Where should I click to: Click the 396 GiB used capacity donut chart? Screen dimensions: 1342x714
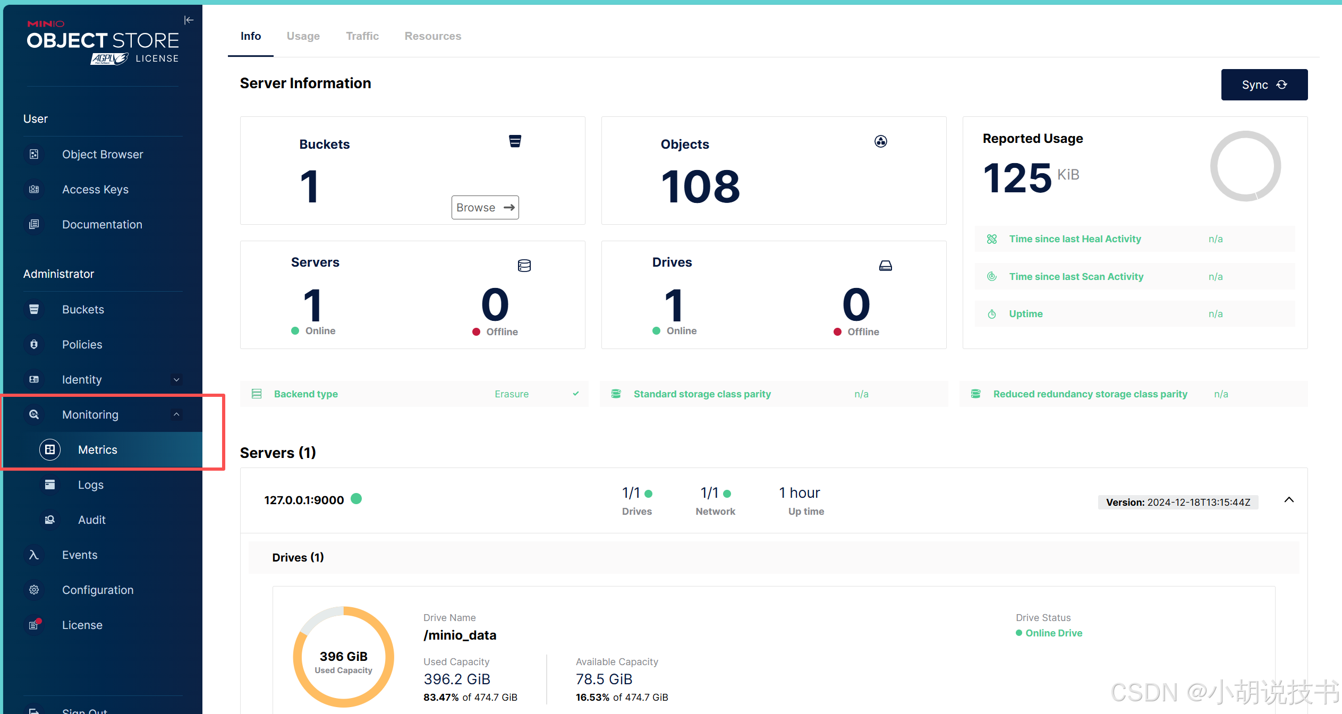[x=343, y=657]
